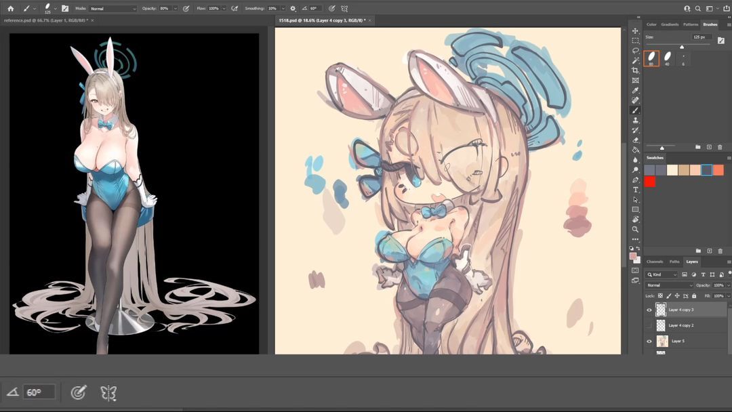The width and height of the screenshot is (732, 412).
Task: Toggle pressure for opacity icon
Action: [x=186, y=8]
